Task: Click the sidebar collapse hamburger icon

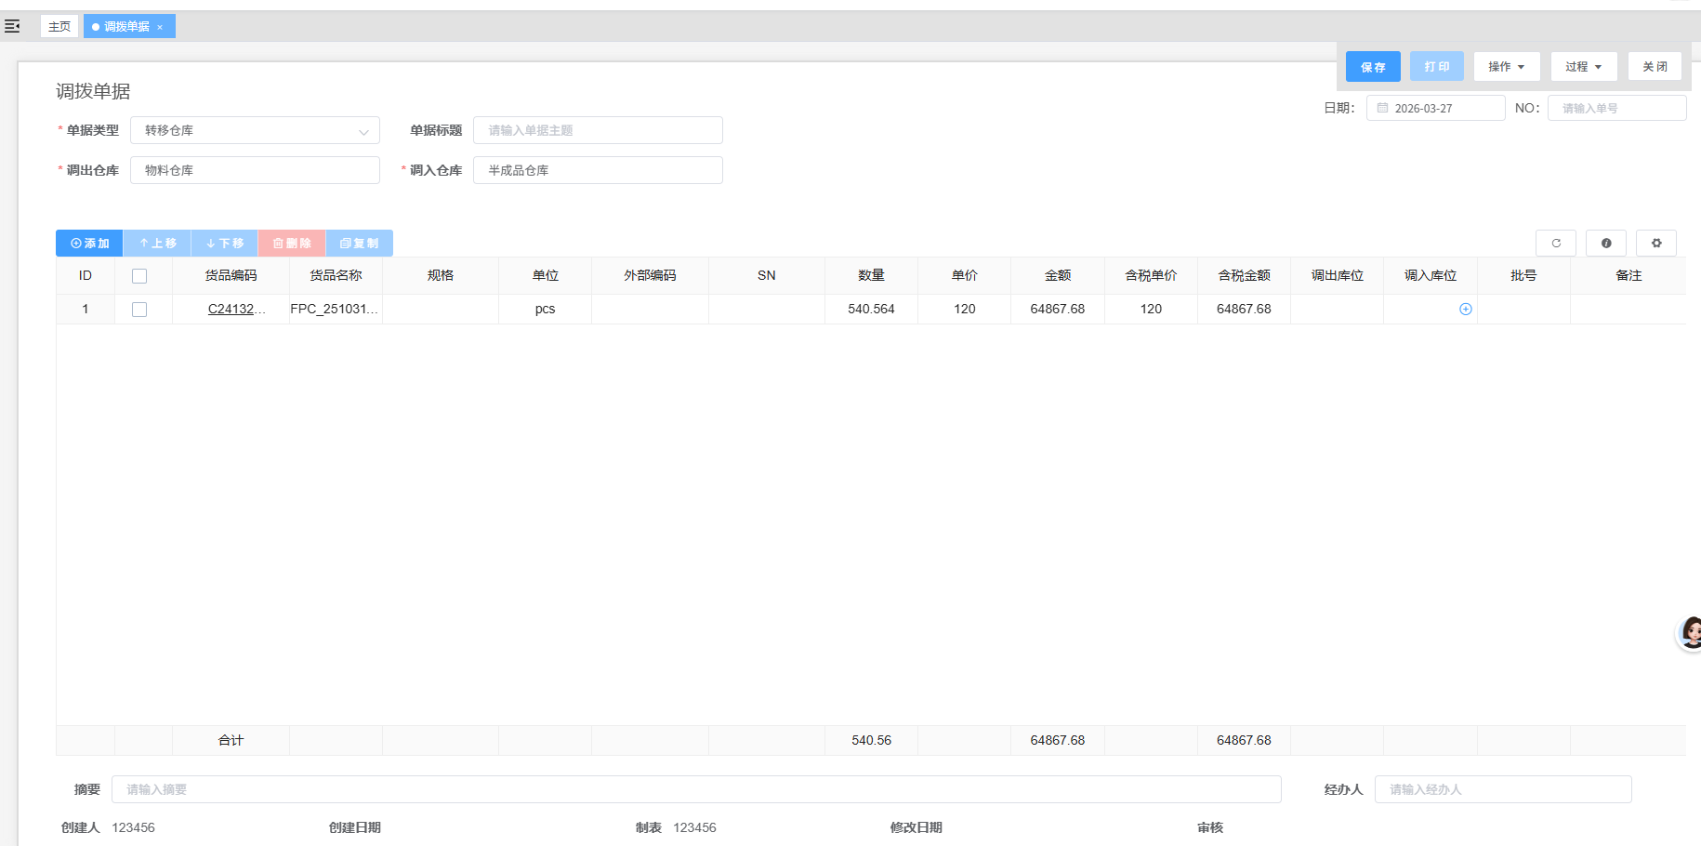Action: point(12,26)
